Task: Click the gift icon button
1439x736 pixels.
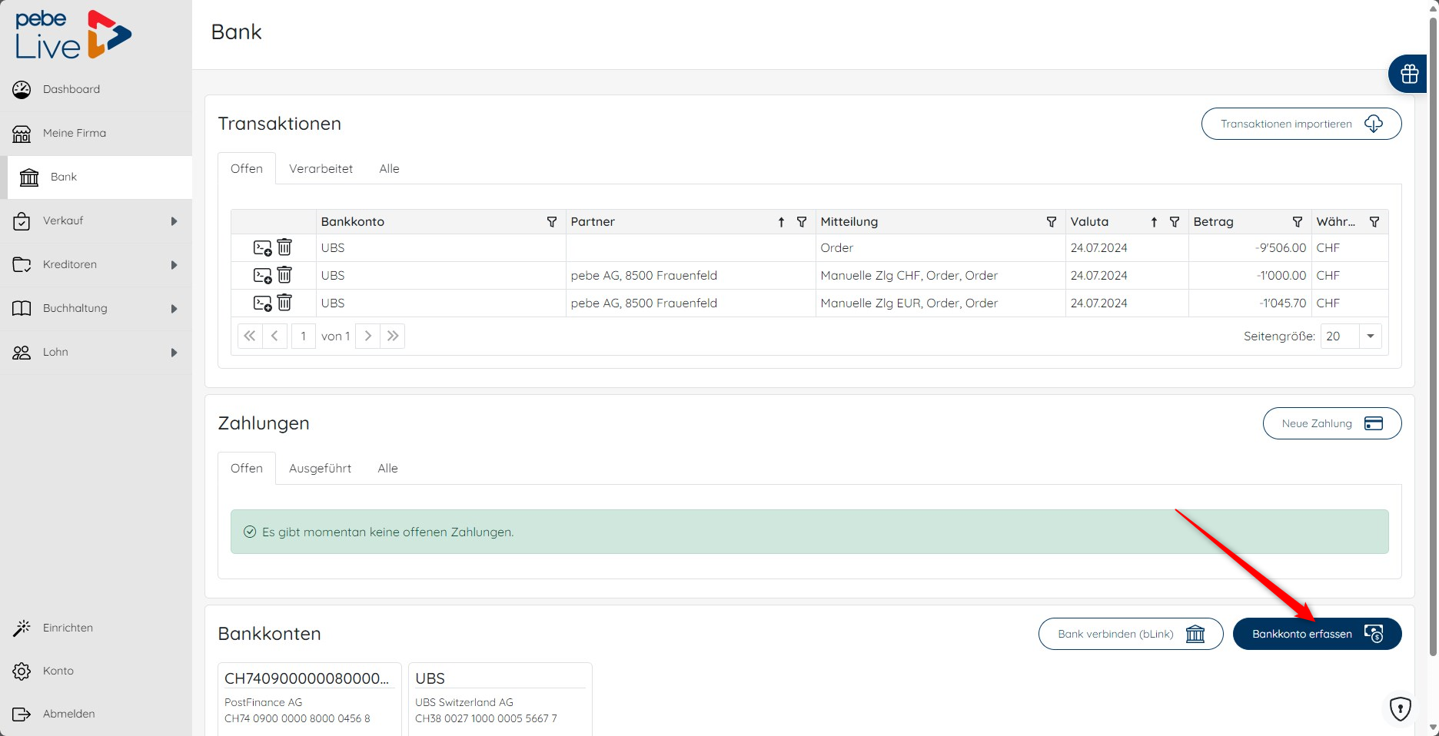Action: pyautogui.click(x=1409, y=75)
